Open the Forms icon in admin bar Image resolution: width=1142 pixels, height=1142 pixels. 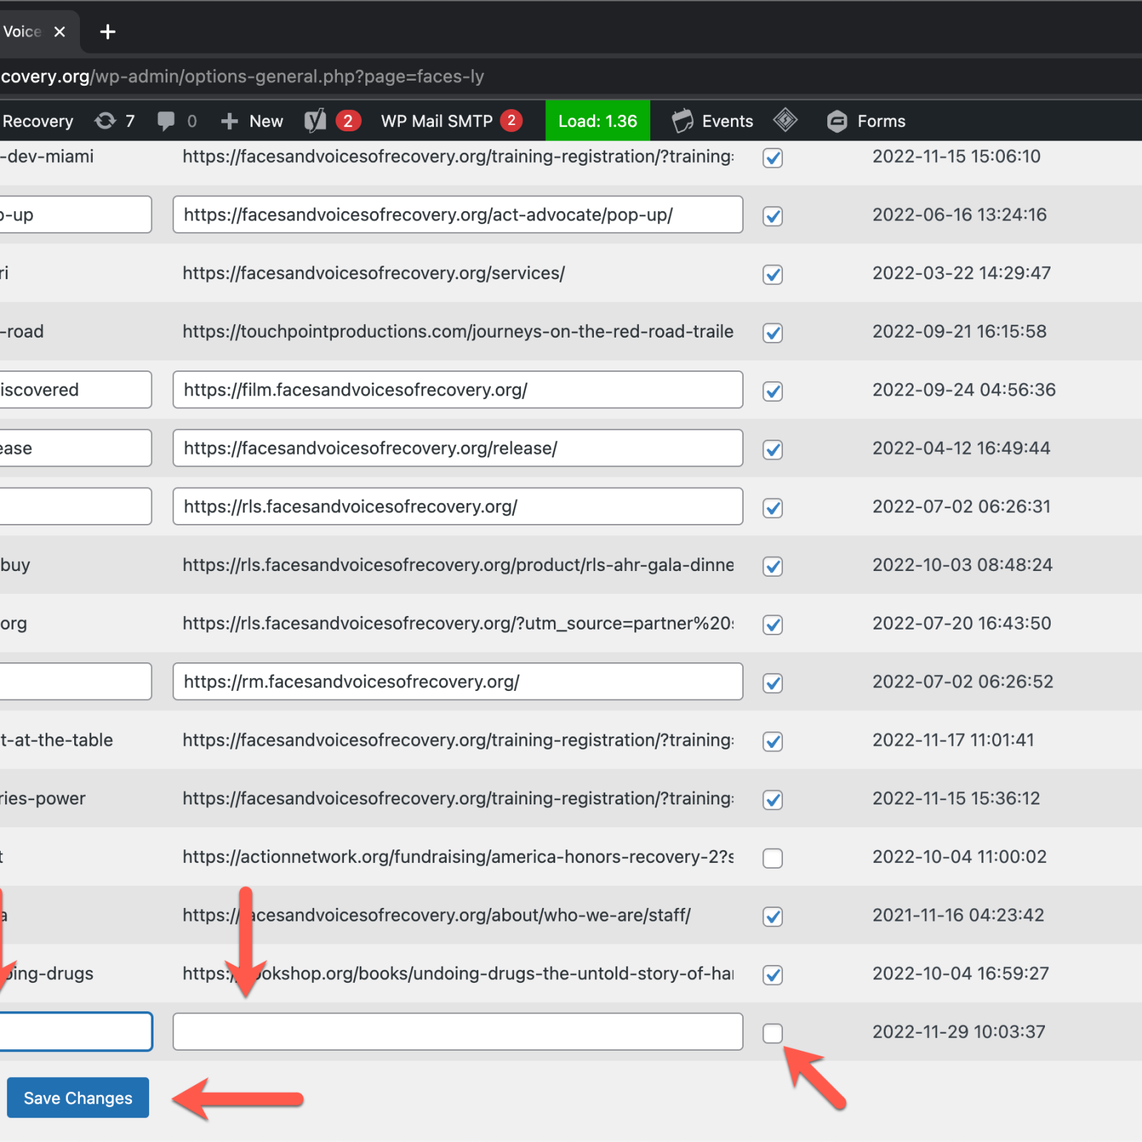click(837, 121)
